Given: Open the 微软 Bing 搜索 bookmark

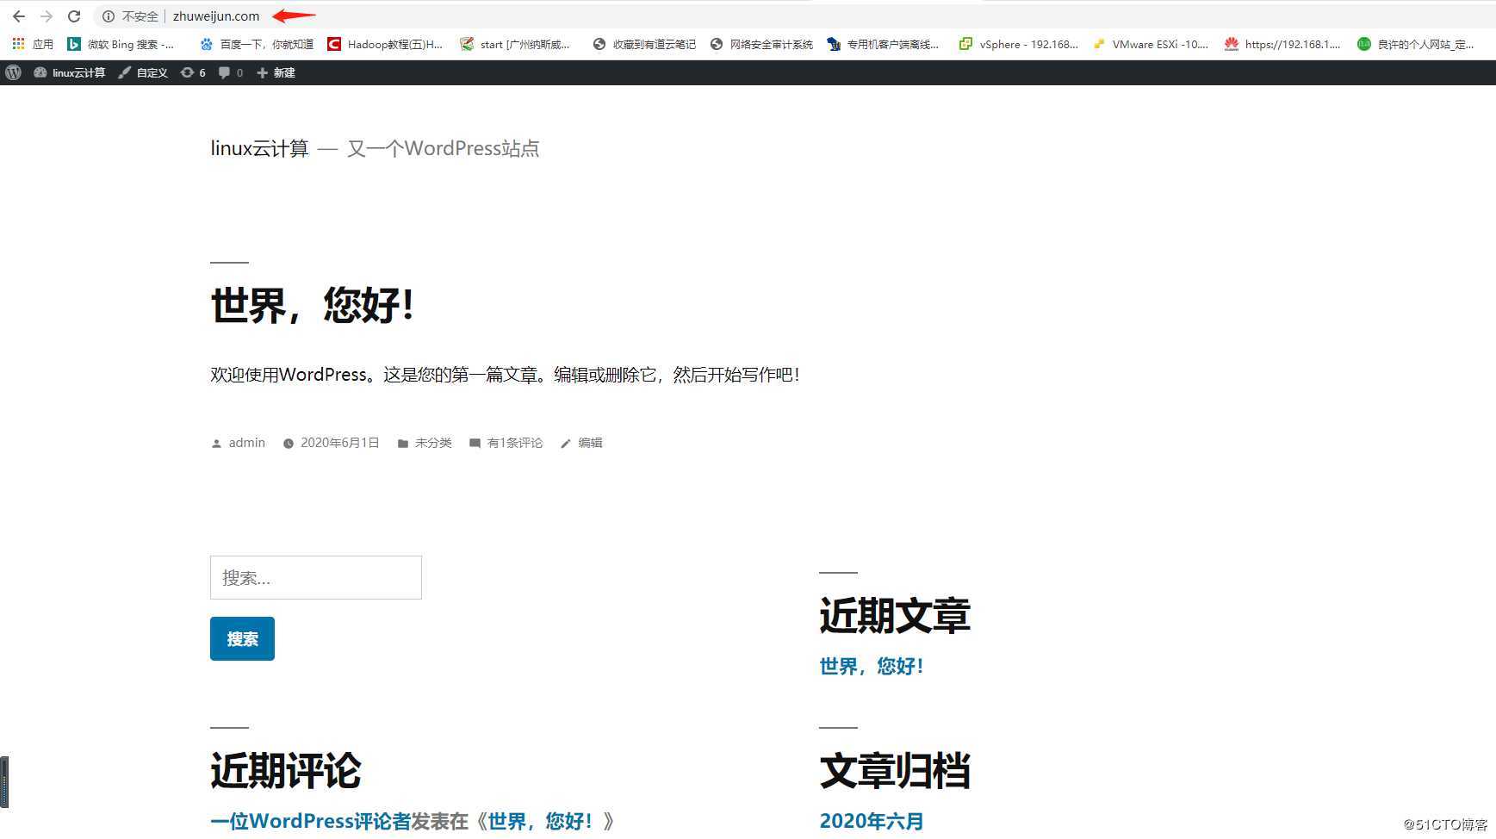Looking at the screenshot, I should click(121, 44).
